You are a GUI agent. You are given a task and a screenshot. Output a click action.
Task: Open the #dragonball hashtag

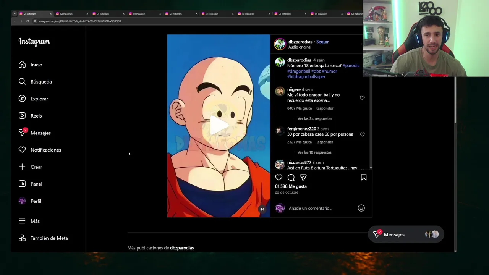pos(299,71)
